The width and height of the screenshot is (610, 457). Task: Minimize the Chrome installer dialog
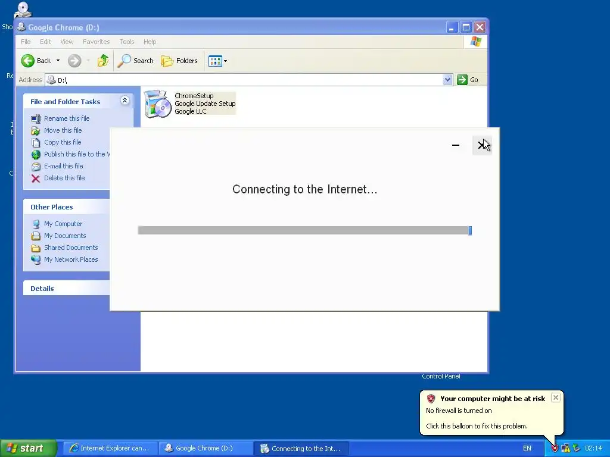pos(456,145)
